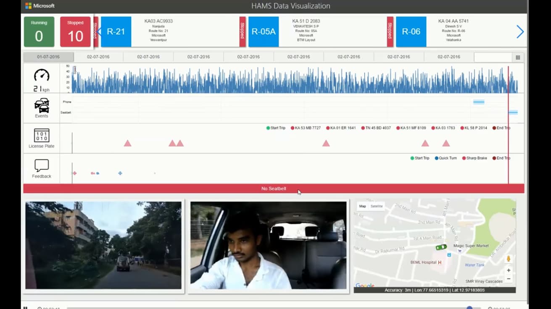Click the speedometer icon in the speed row
Screen dimensions: 551x309
pyautogui.click(x=42, y=75)
